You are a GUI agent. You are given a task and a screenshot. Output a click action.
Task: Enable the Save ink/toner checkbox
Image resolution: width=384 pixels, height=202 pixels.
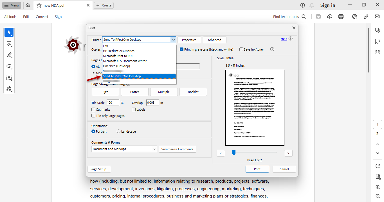[241, 49]
